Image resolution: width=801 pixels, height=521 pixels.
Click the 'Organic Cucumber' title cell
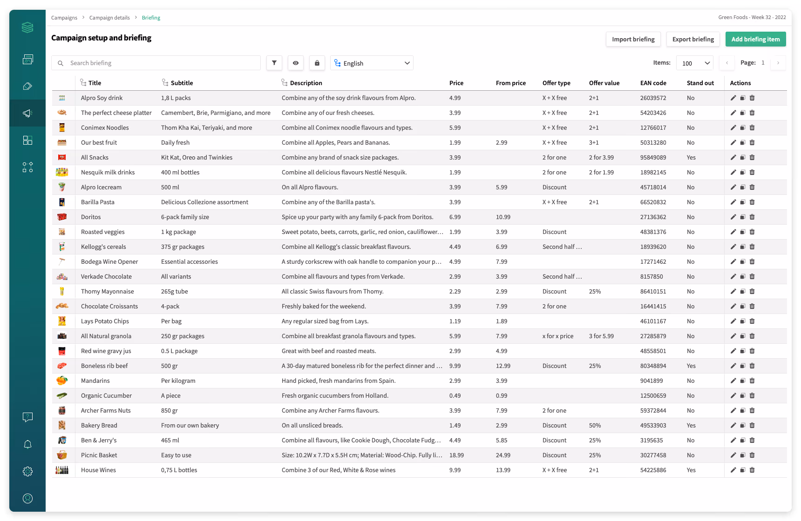(x=106, y=395)
